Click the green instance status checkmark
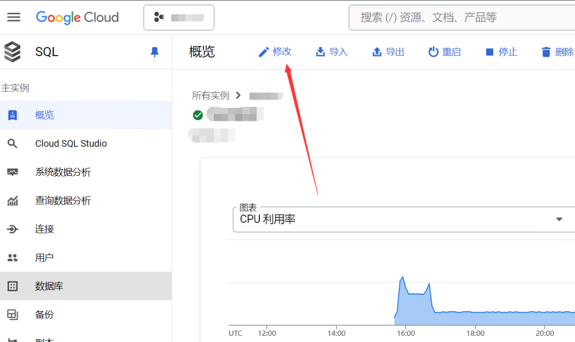 pyautogui.click(x=198, y=115)
